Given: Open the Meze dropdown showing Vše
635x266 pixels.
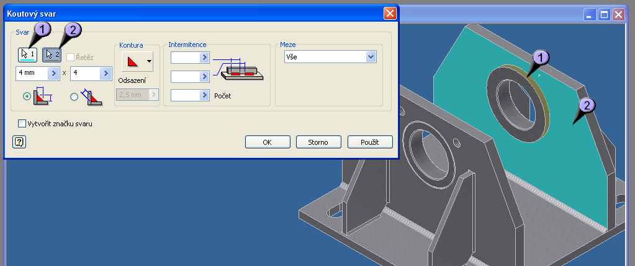Looking at the screenshot, I should (371, 57).
